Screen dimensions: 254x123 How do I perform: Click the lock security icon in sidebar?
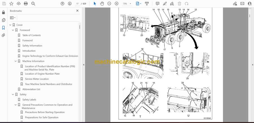3,12
